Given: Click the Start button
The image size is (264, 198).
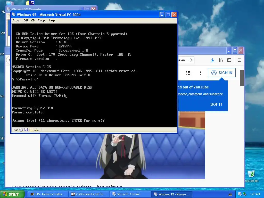Looking at the screenshot, I should pyautogui.click(x=12, y=194).
